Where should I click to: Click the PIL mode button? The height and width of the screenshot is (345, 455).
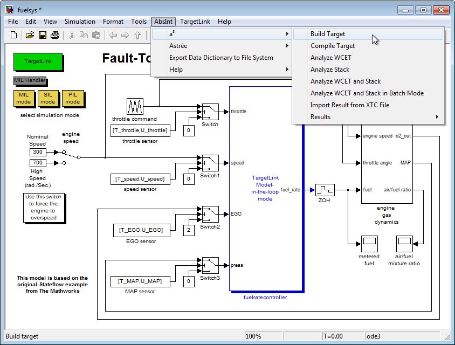pos(73,98)
